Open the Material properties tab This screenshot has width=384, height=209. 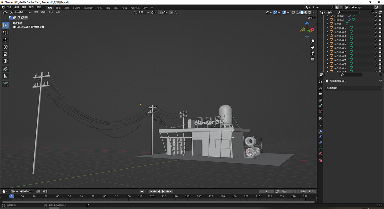click(x=320, y=154)
